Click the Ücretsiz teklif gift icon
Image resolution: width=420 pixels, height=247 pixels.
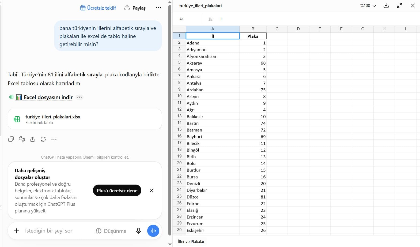[x=83, y=8]
